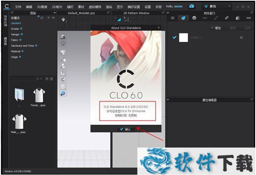
Task: Click the CLO logo icon in the top-left
Action: (6, 7)
